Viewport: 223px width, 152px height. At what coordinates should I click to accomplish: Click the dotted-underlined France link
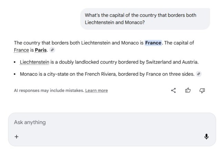click(x=21, y=50)
